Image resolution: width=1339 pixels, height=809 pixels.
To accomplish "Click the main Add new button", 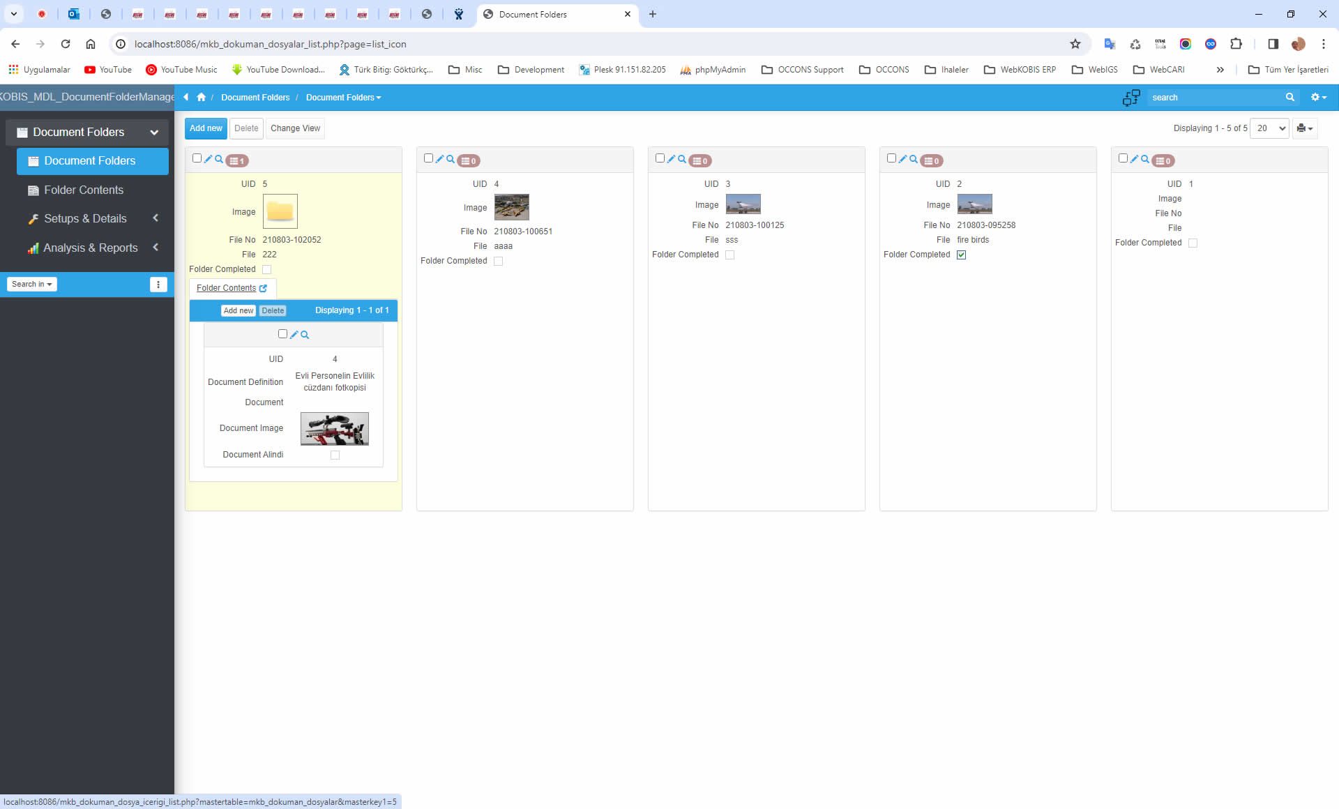I will [x=206, y=128].
